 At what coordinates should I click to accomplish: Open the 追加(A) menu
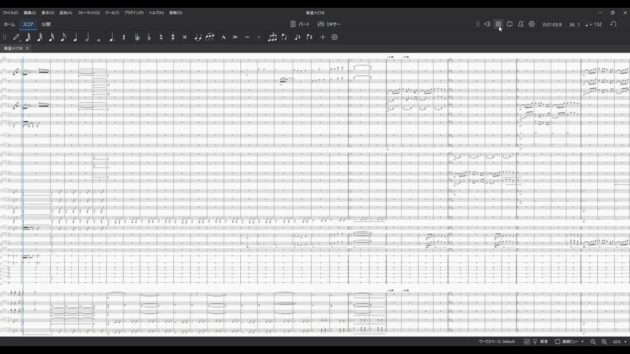(66, 13)
